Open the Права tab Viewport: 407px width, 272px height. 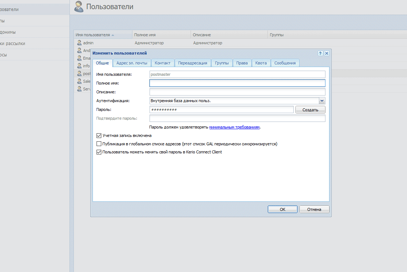pos(242,63)
